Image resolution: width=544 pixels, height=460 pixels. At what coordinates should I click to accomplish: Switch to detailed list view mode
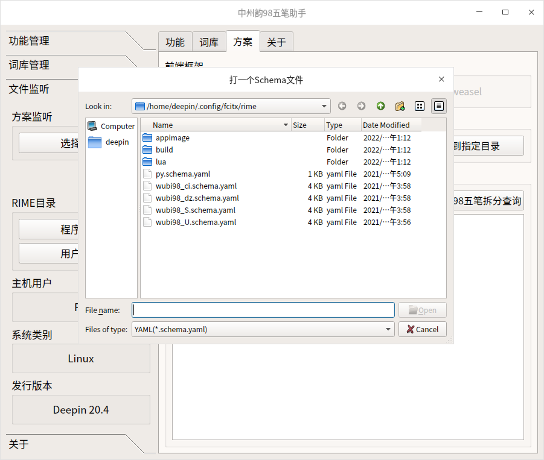click(x=438, y=106)
